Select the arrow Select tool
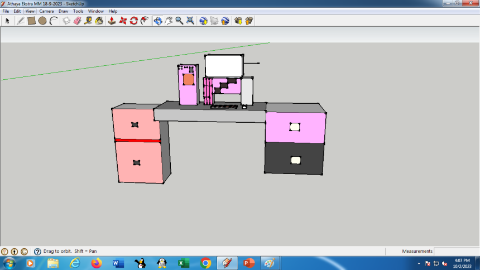 point(7,21)
